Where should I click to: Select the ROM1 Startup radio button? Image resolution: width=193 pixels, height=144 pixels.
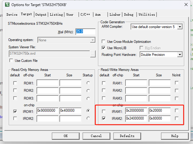[x=88, y=83]
